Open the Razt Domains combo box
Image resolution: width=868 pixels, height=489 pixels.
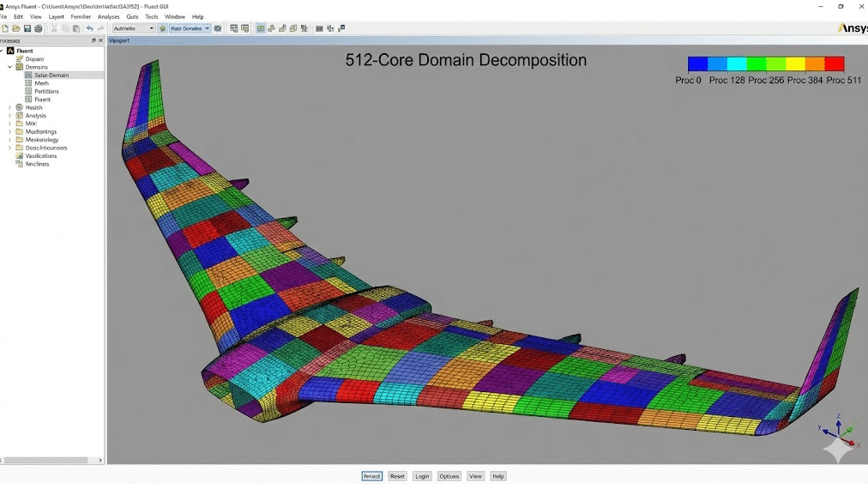point(190,28)
